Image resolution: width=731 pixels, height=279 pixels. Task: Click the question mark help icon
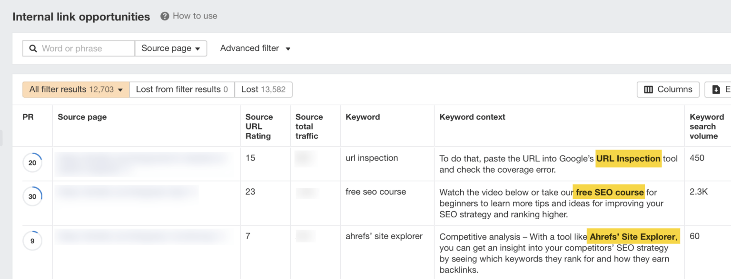[x=164, y=16]
